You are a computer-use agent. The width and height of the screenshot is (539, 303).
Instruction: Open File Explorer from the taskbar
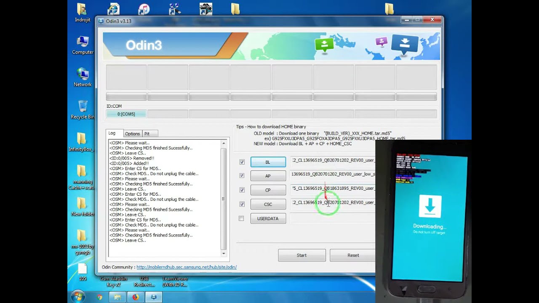(x=117, y=297)
